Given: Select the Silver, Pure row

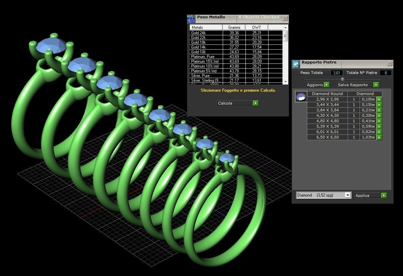Looking at the screenshot, I should point(236,76).
